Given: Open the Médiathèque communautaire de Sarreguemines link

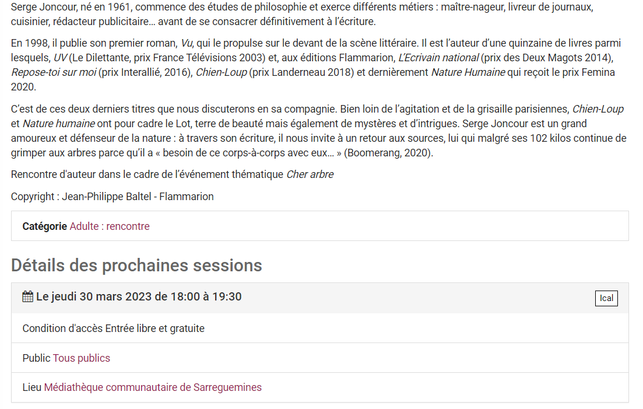Looking at the screenshot, I should [153, 387].
